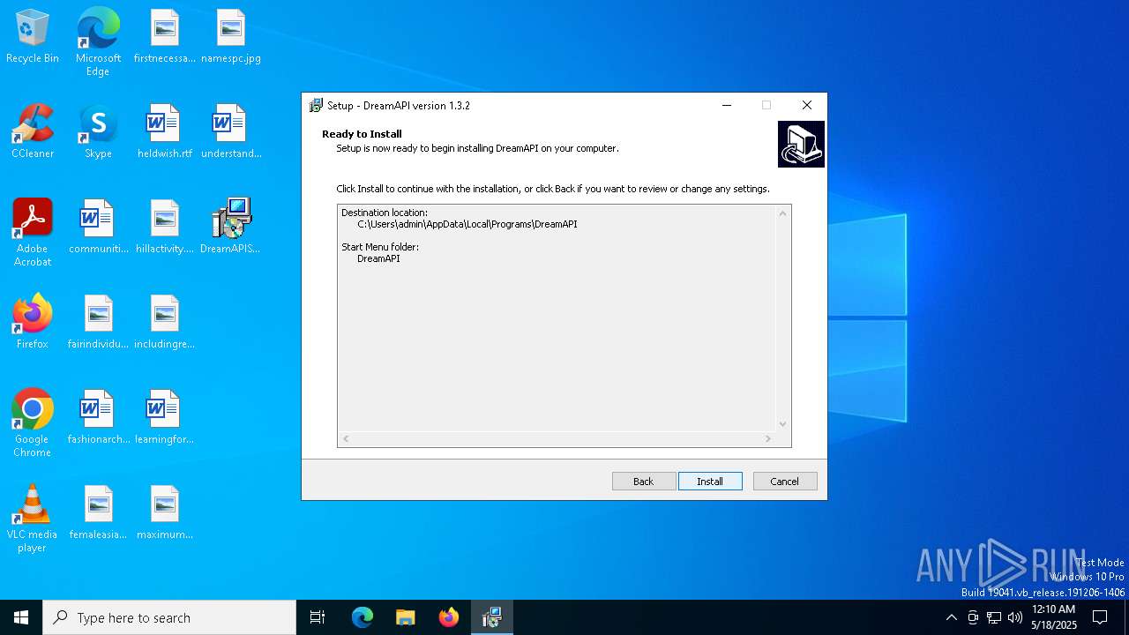Click the summary box scroll up arrow
Image resolution: width=1129 pixels, height=635 pixels.
coord(782,213)
